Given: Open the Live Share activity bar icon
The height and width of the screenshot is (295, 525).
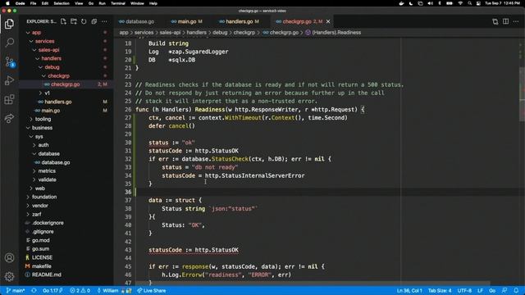Looking at the screenshot, I should [9, 118].
